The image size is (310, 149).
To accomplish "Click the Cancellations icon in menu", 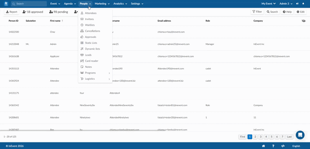I will click(82, 31).
